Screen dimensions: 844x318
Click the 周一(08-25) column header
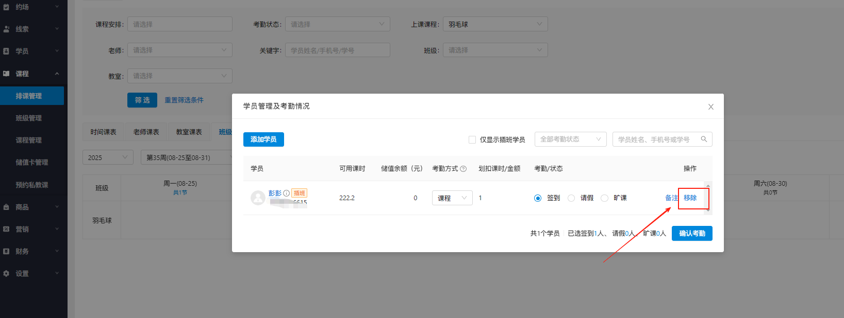[x=180, y=188]
